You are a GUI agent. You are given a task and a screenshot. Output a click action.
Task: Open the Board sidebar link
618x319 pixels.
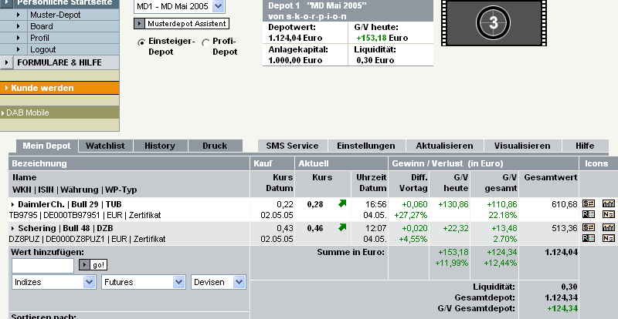(42, 26)
